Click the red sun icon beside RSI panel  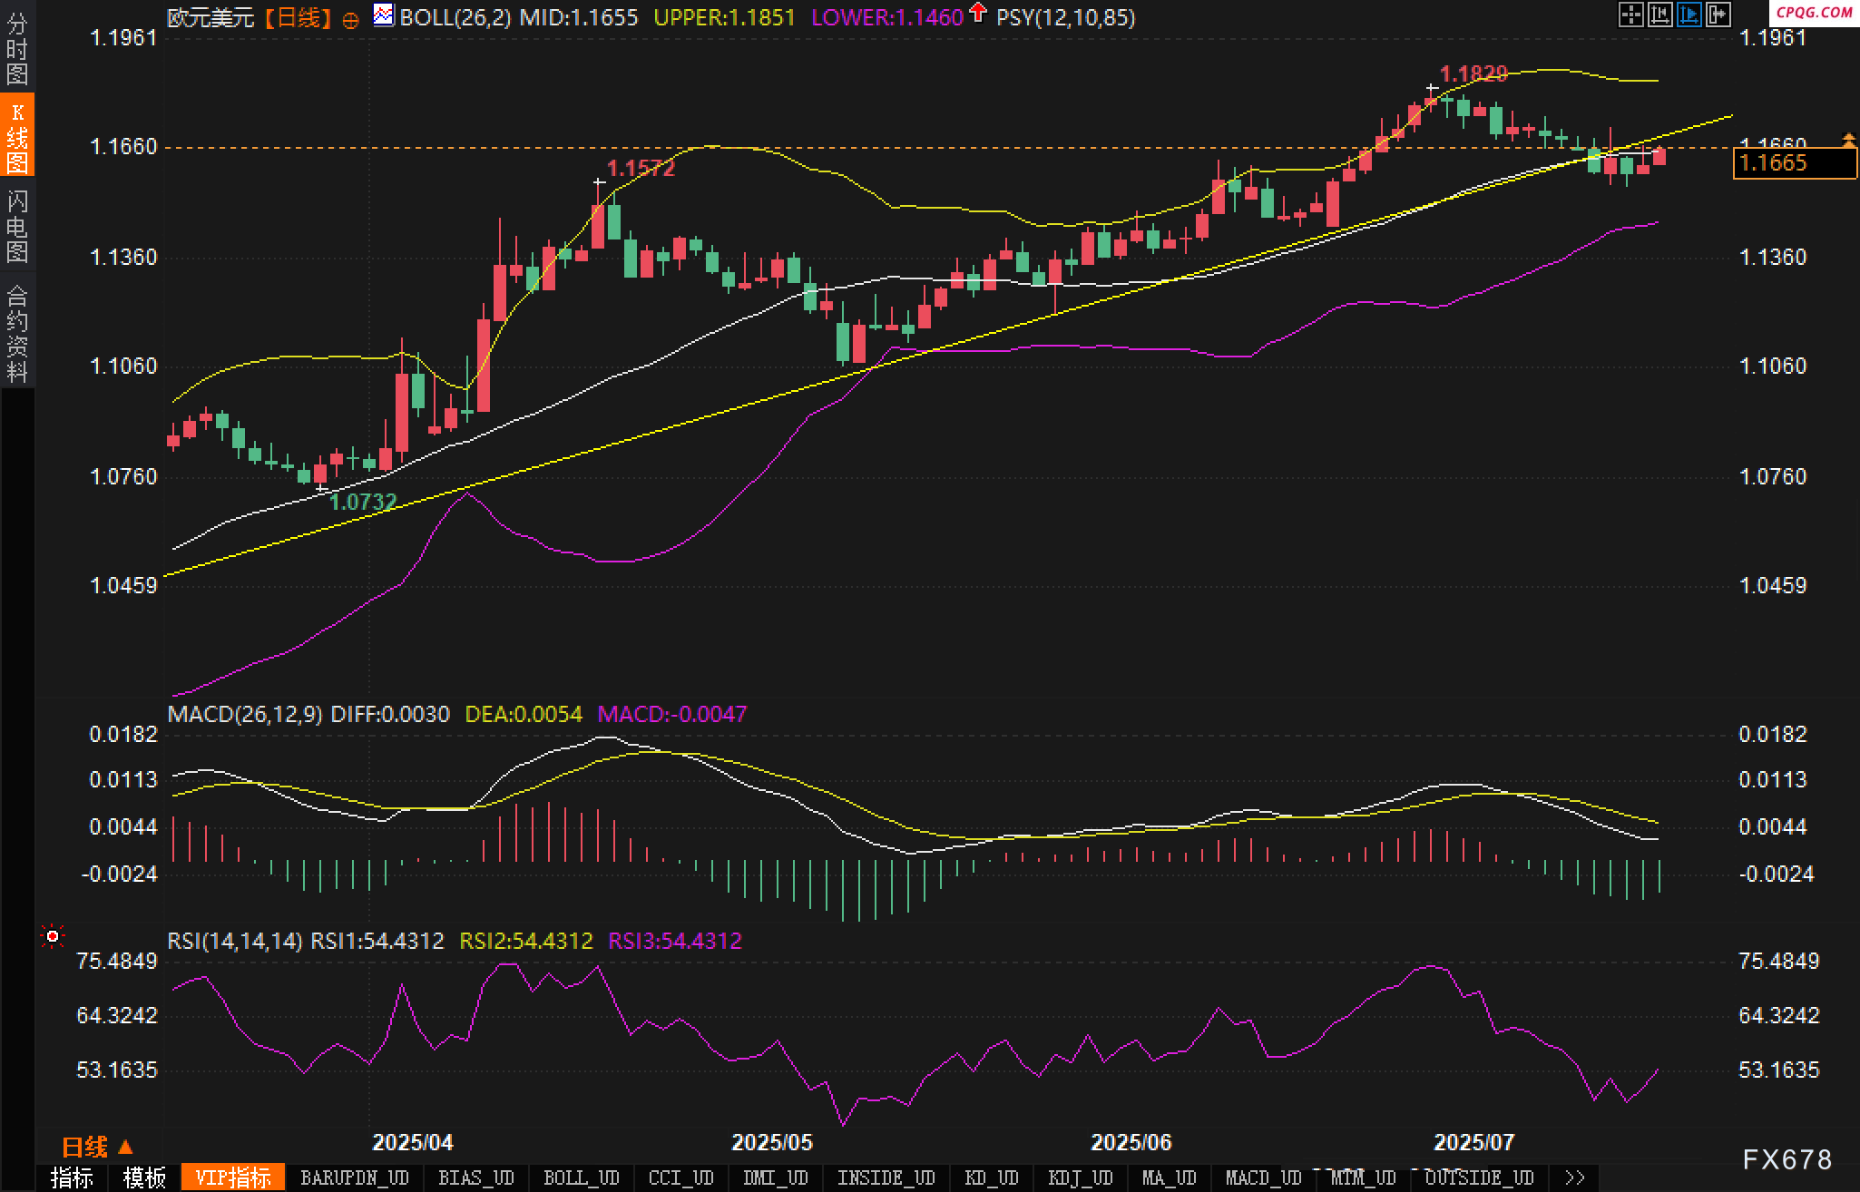tap(53, 935)
